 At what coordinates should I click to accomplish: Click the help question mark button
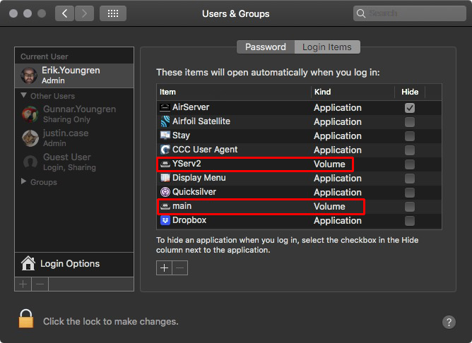[x=449, y=322]
